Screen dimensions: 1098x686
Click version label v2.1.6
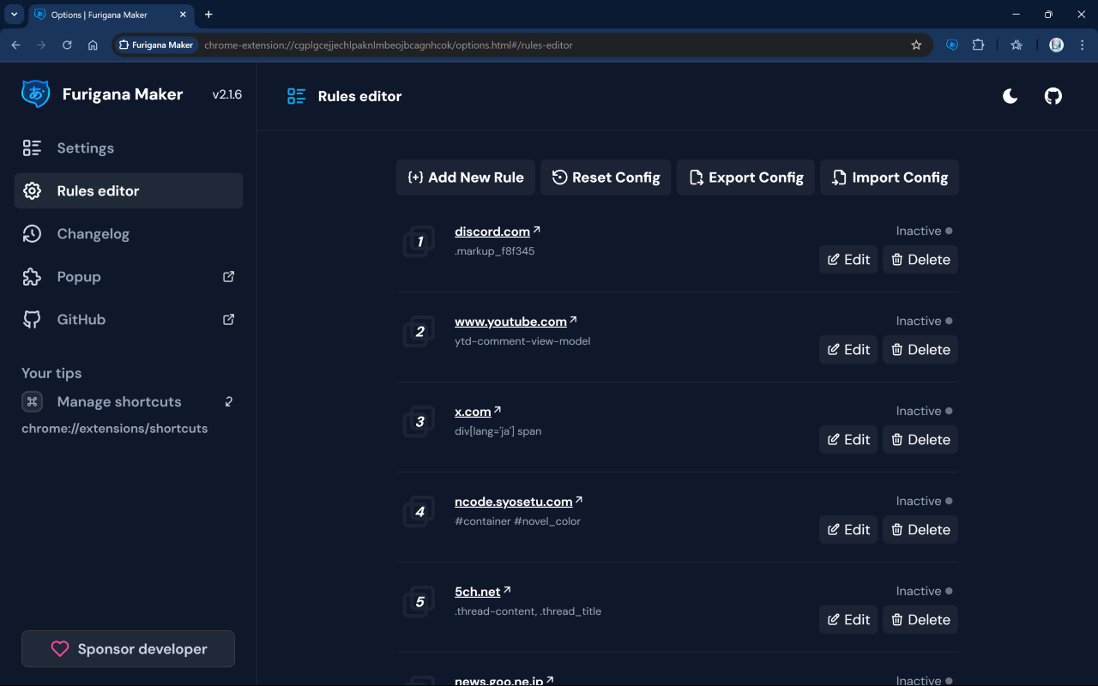coord(227,94)
